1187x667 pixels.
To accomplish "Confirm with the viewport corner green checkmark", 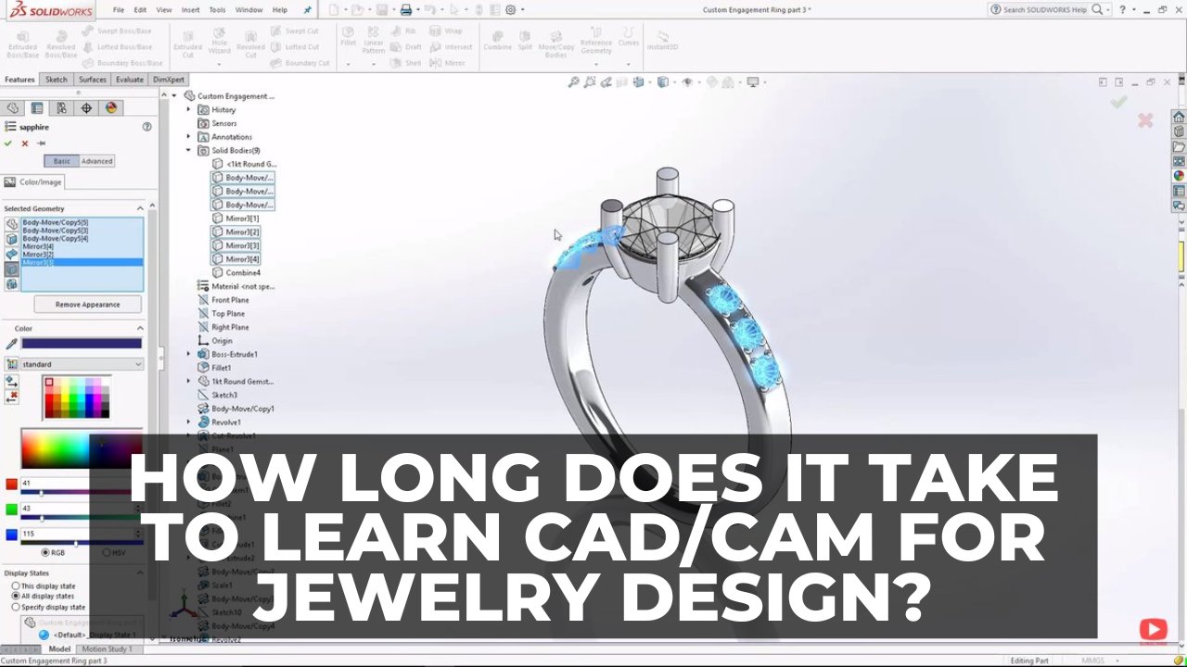I will tap(1119, 102).
